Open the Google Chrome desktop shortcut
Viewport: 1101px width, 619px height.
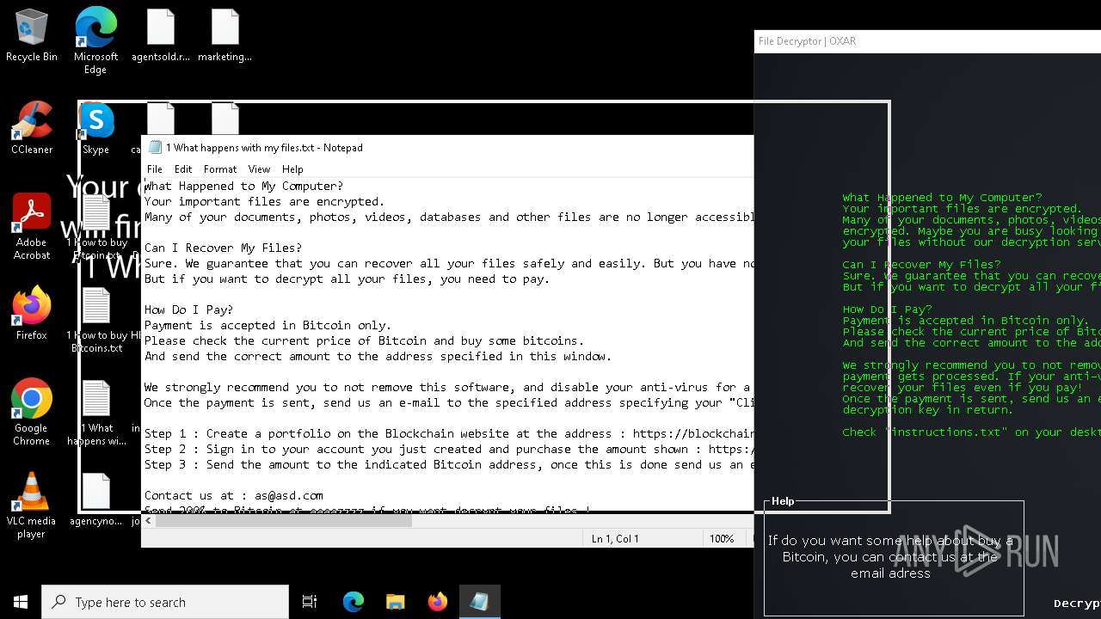point(32,412)
